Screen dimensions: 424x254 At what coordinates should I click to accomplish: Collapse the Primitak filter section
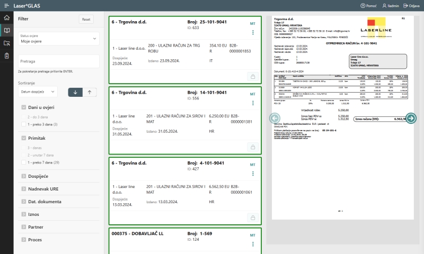coord(23,138)
